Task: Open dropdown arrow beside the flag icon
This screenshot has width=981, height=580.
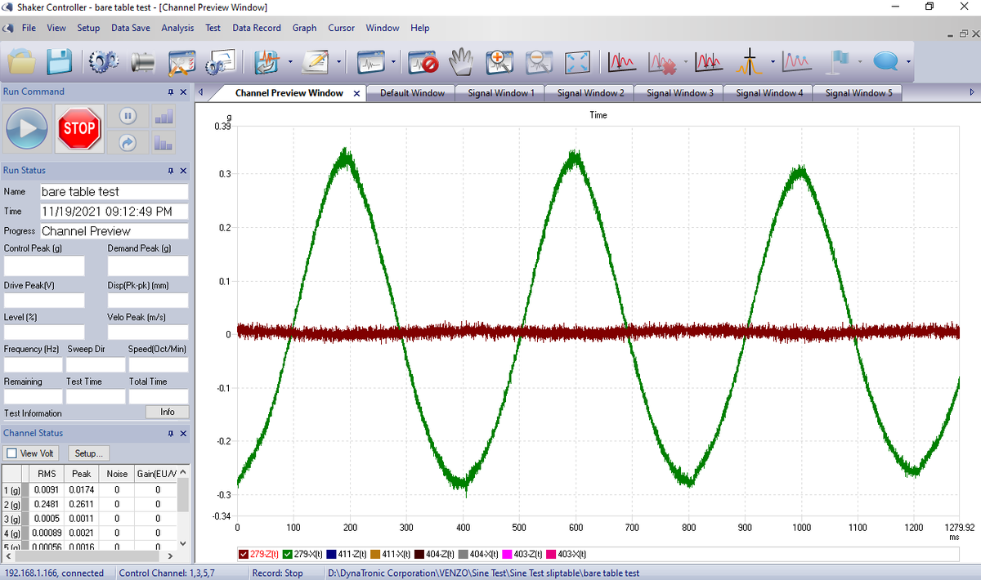Action: [861, 62]
